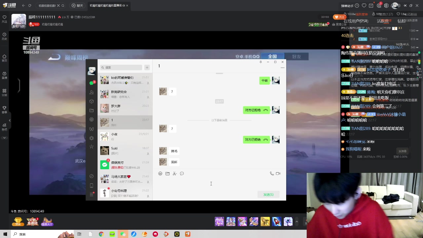
Task: Open 赛事 trophy in Douyu sidebar
Action: (x=4, y=110)
